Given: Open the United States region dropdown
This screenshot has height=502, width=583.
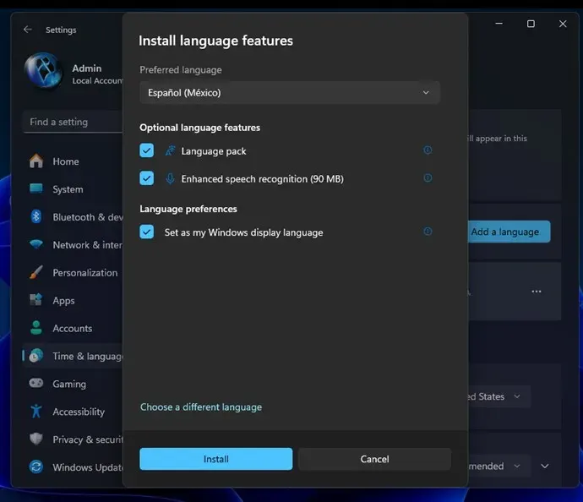Looking at the screenshot, I should pos(499,396).
